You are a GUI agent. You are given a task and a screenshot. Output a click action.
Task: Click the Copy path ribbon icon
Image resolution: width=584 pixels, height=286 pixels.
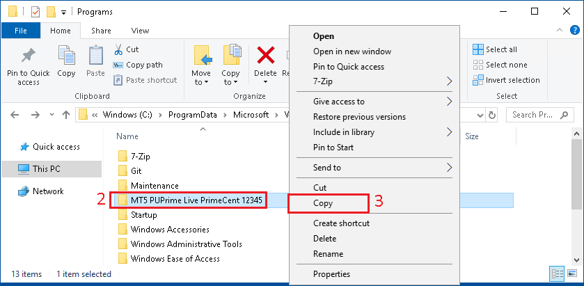click(118, 65)
